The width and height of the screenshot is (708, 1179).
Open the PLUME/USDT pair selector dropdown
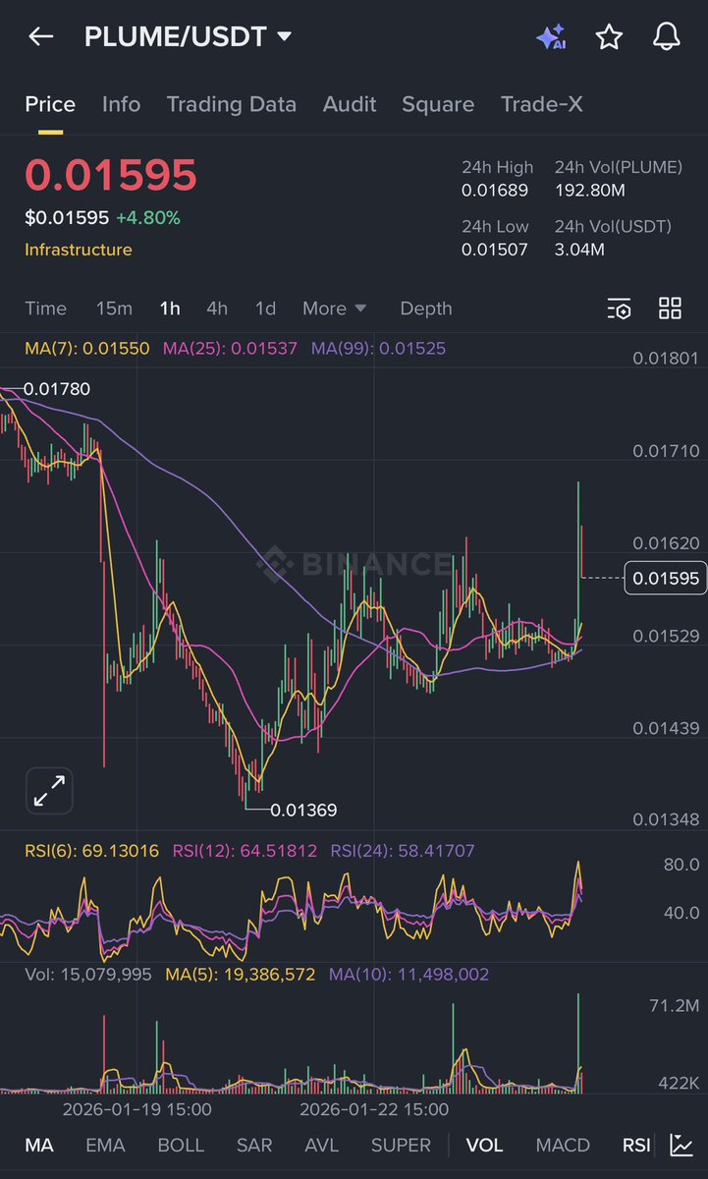click(188, 37)
